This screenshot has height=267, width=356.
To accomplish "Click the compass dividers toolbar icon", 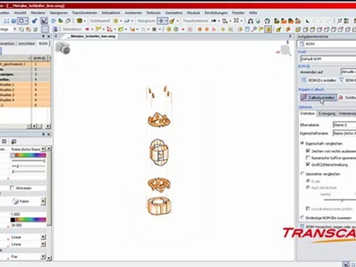I will pos(250,21).
